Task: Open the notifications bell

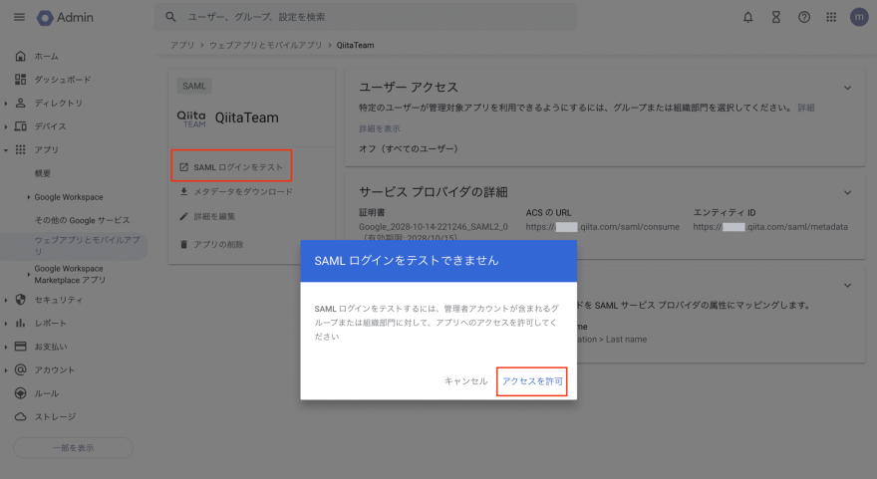Action: click(747, 17)
